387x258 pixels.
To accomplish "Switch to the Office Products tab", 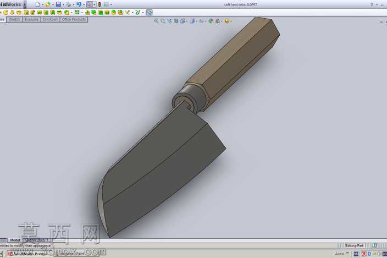I will [74, 19].
